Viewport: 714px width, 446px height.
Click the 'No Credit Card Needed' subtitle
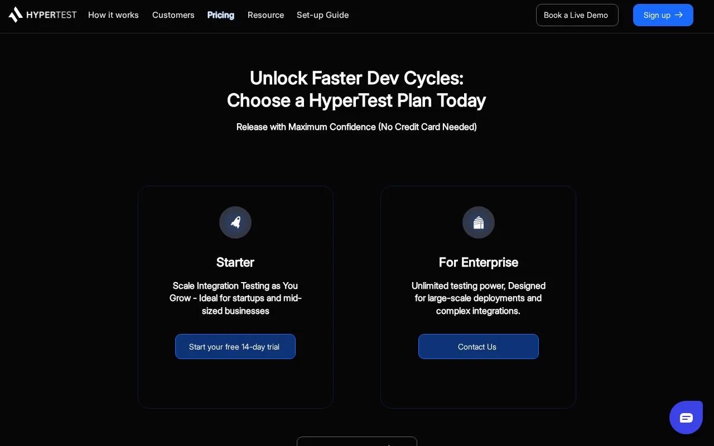tap(356, 127)
